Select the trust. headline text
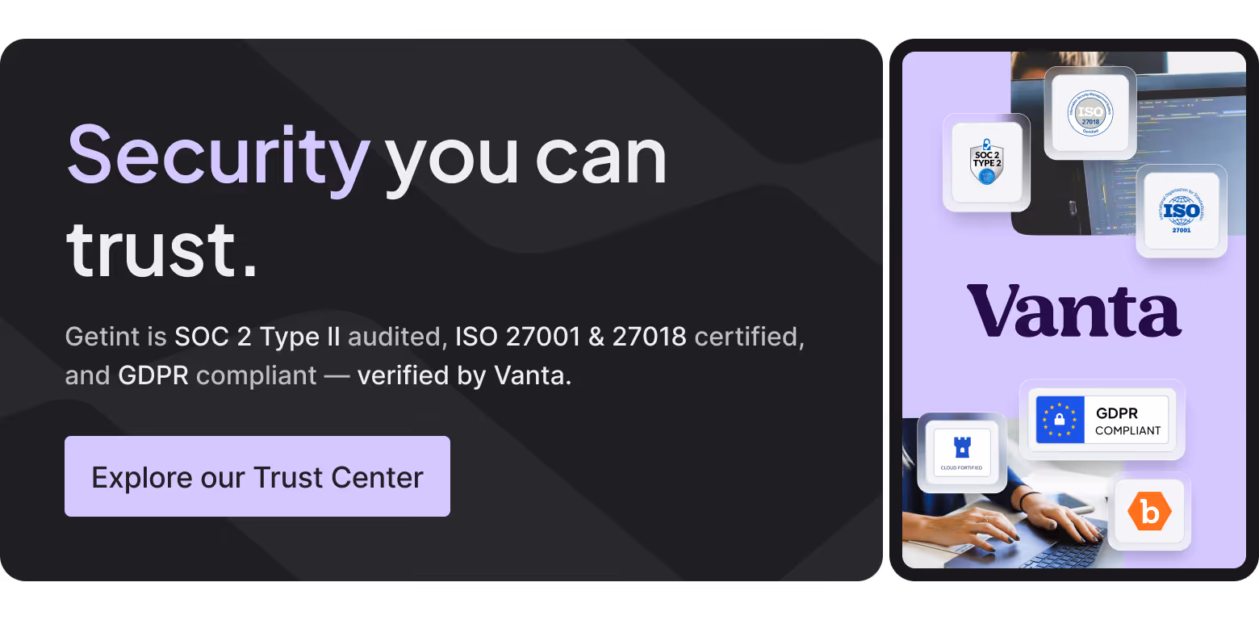 [161, 252]
